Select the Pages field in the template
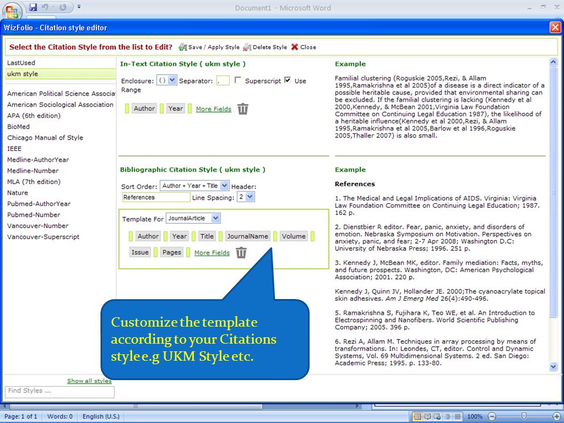 point(172,252)
